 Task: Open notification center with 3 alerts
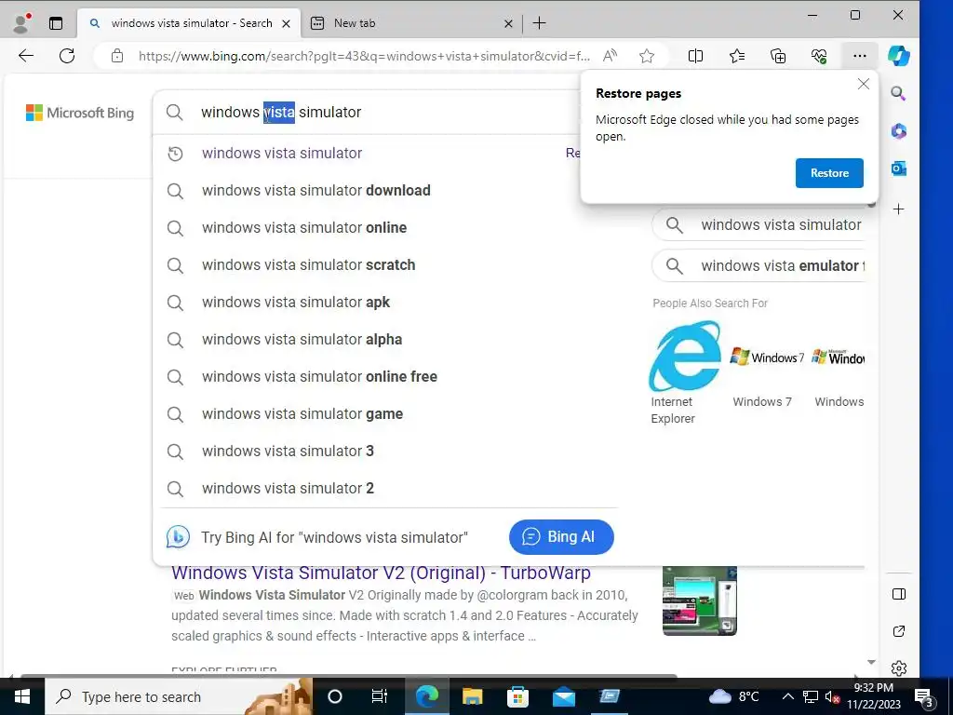924,697
